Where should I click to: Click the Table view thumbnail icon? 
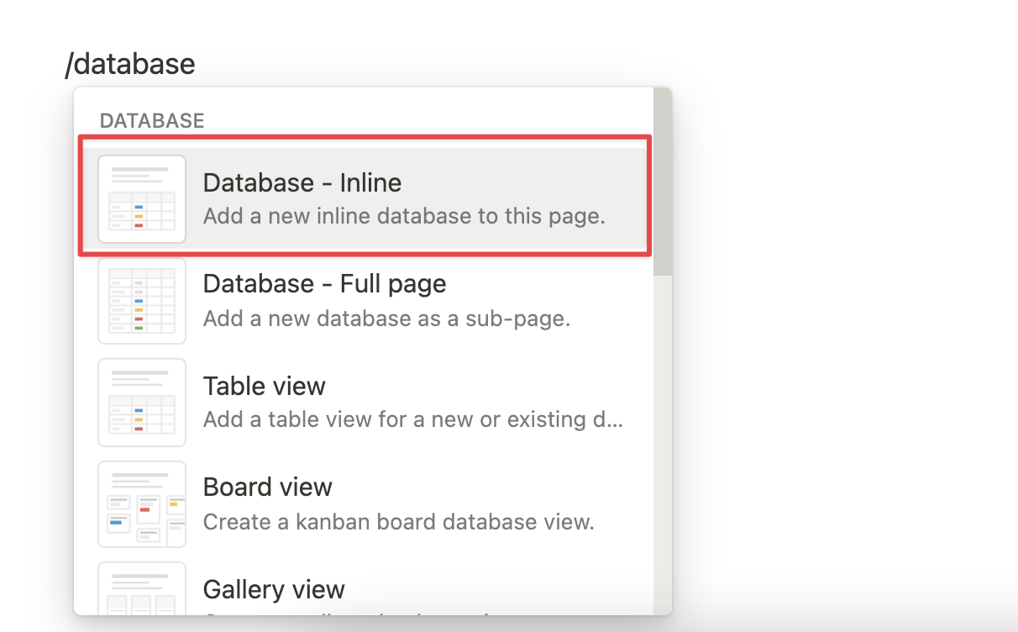pos(142,403)
